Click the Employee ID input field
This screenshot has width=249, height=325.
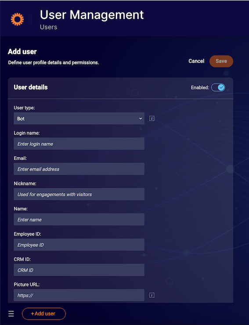coord(79,245)
